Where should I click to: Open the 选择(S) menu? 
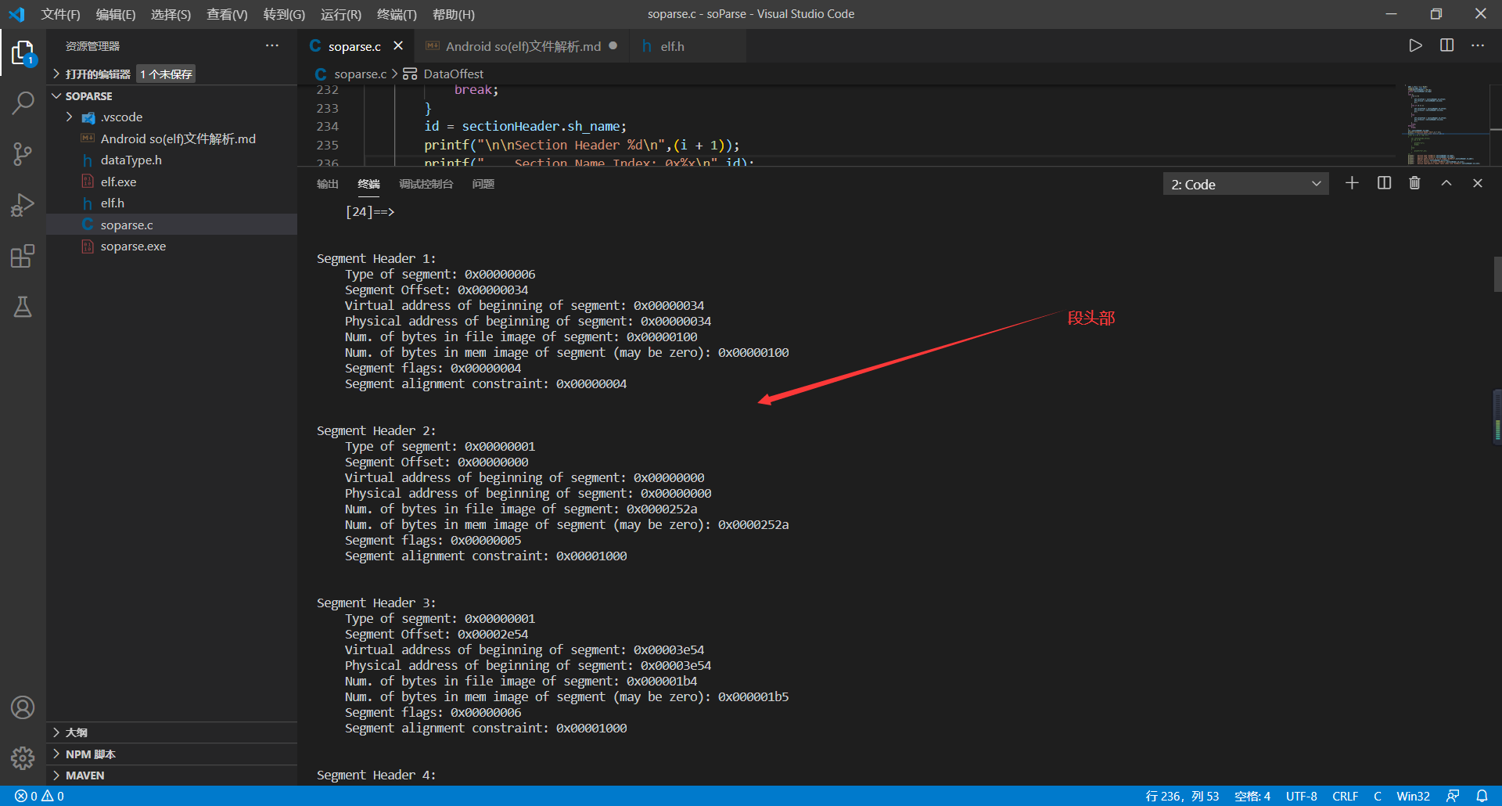pos(171,14)
